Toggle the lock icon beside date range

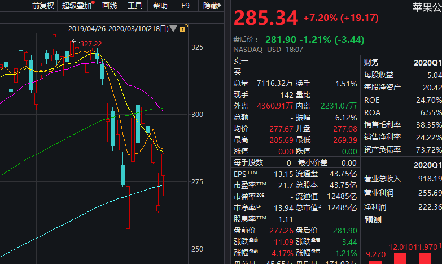coord(183,28)
